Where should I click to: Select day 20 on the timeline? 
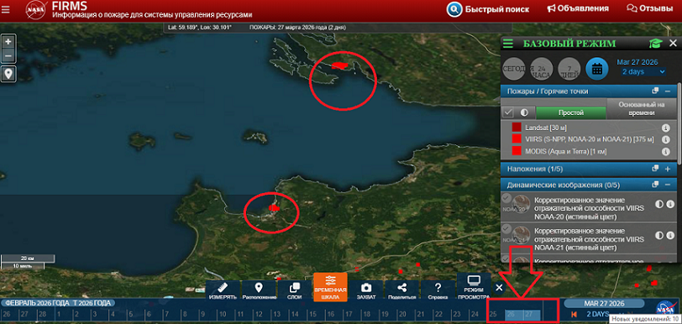402,314
